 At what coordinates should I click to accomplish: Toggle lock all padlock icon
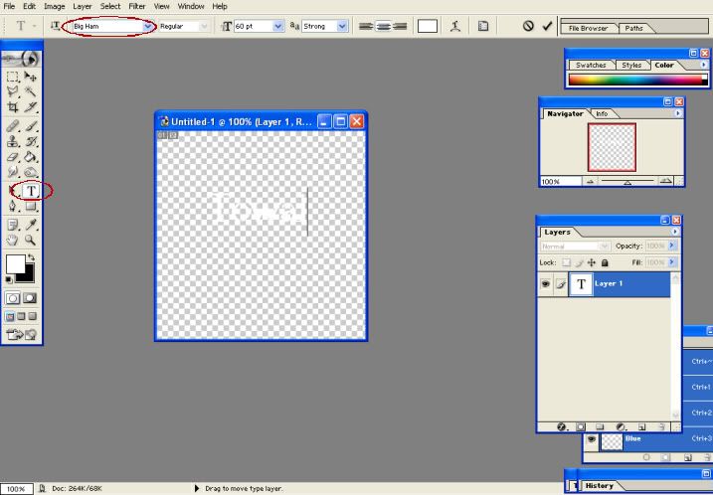pos(605,262)
